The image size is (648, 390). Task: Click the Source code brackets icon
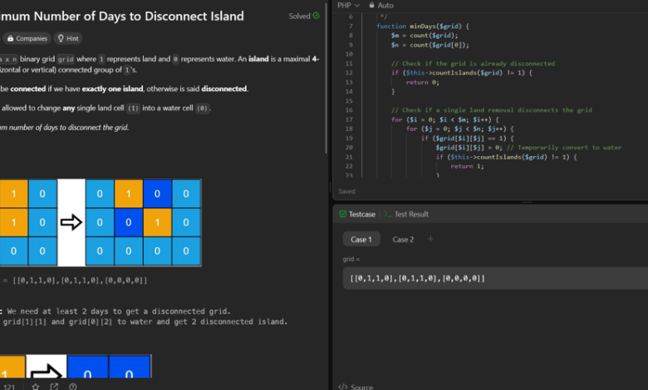pyautogui.click(x=342, y=387)
